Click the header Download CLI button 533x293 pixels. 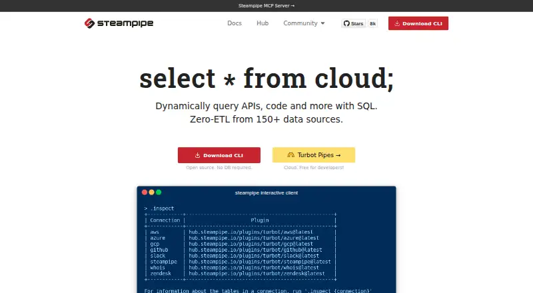[x=418, y=23]
